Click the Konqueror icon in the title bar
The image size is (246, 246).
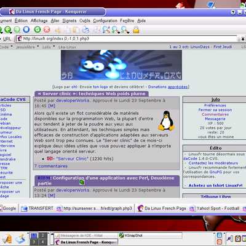point(12,12)
